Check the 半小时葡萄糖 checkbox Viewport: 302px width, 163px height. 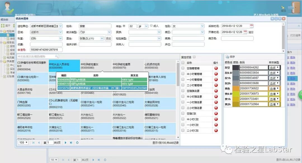coord(183,74)
